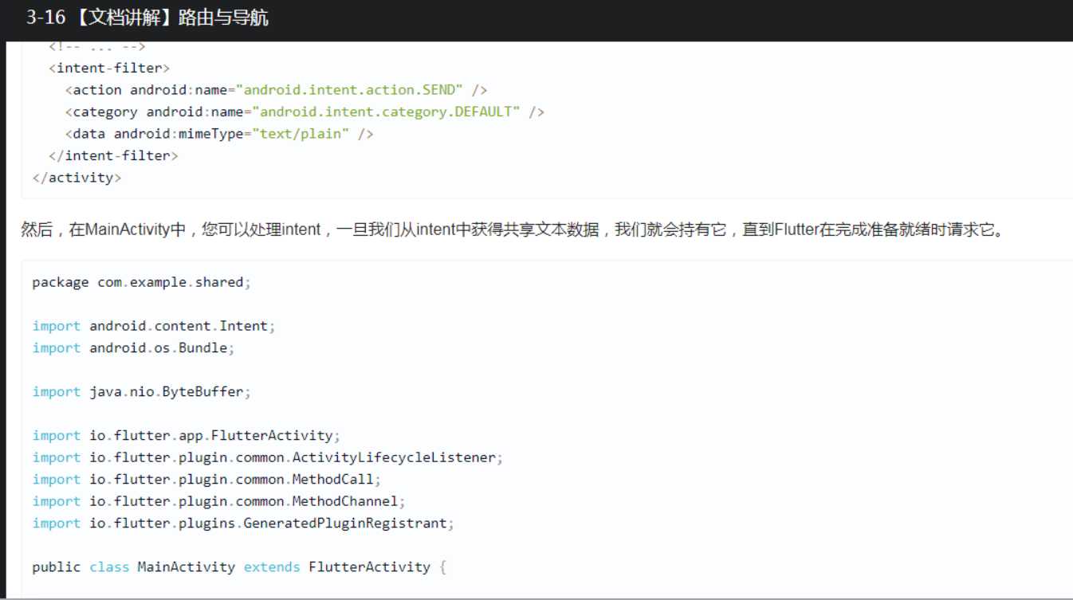Click the GeneratedPluginRegistrant import line

(x=243, y=524)
